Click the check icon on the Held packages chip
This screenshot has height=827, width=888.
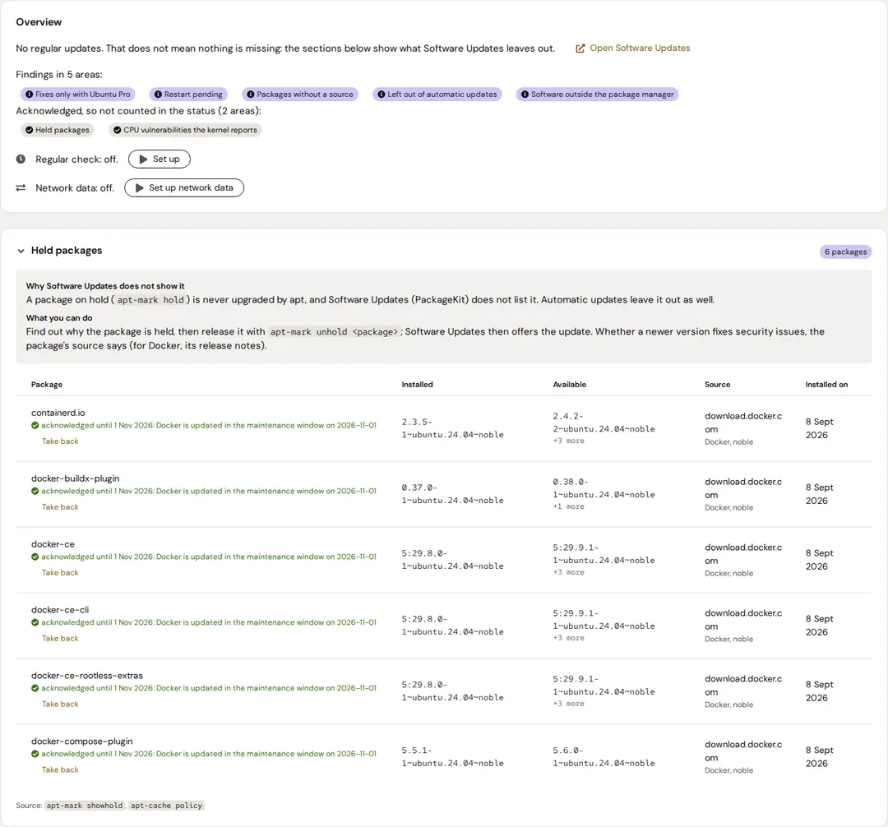(x=30, y=130)
